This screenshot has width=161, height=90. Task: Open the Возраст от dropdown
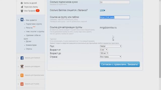[104, 50]
